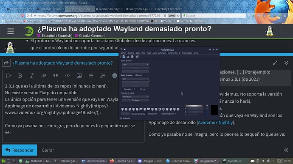Hide the preview panel with double chevron left
293x164 pixels.
click(x=286, y=150)
